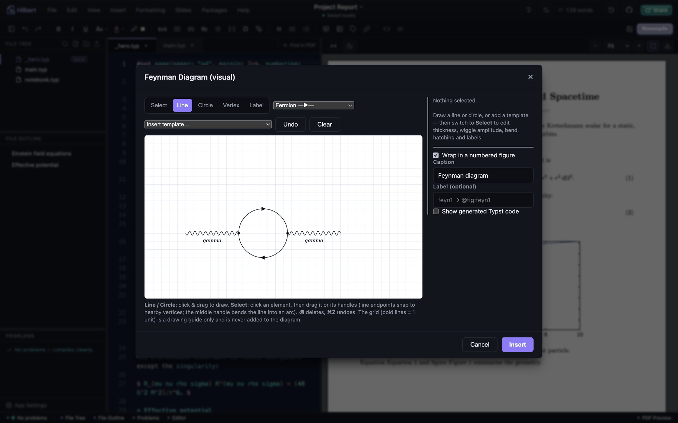Expand the Insert template dropdown

coord(208,124)
